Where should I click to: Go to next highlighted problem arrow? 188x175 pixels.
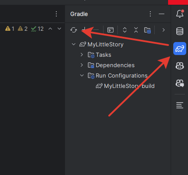59,29
